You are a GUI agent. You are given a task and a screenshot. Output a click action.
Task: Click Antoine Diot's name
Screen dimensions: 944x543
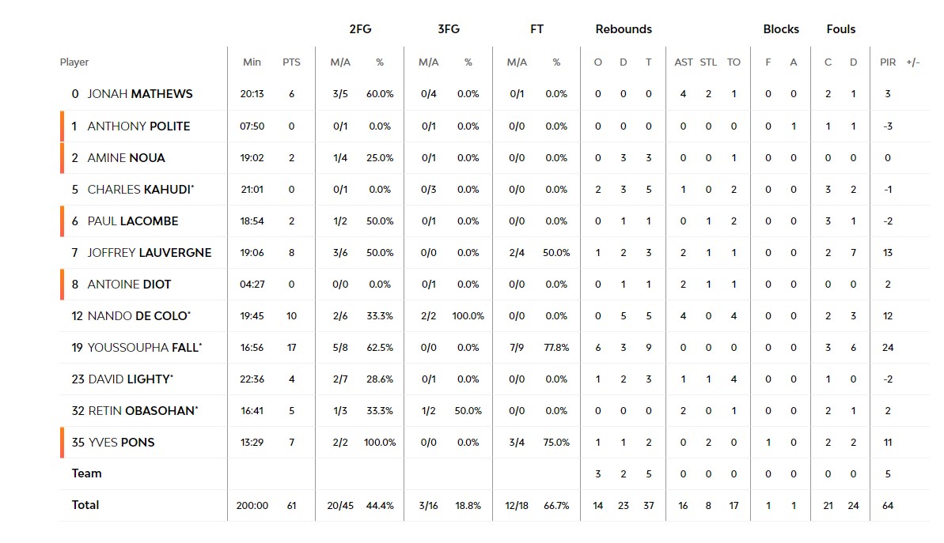pyautogui.click(x=129, y=285)
